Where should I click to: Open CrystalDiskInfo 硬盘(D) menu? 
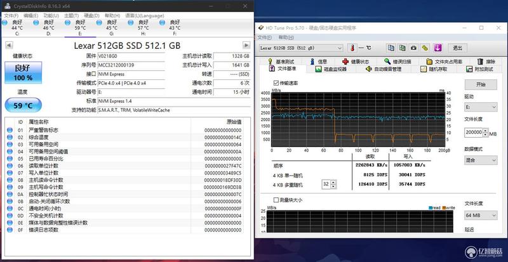tap(91, 16)
